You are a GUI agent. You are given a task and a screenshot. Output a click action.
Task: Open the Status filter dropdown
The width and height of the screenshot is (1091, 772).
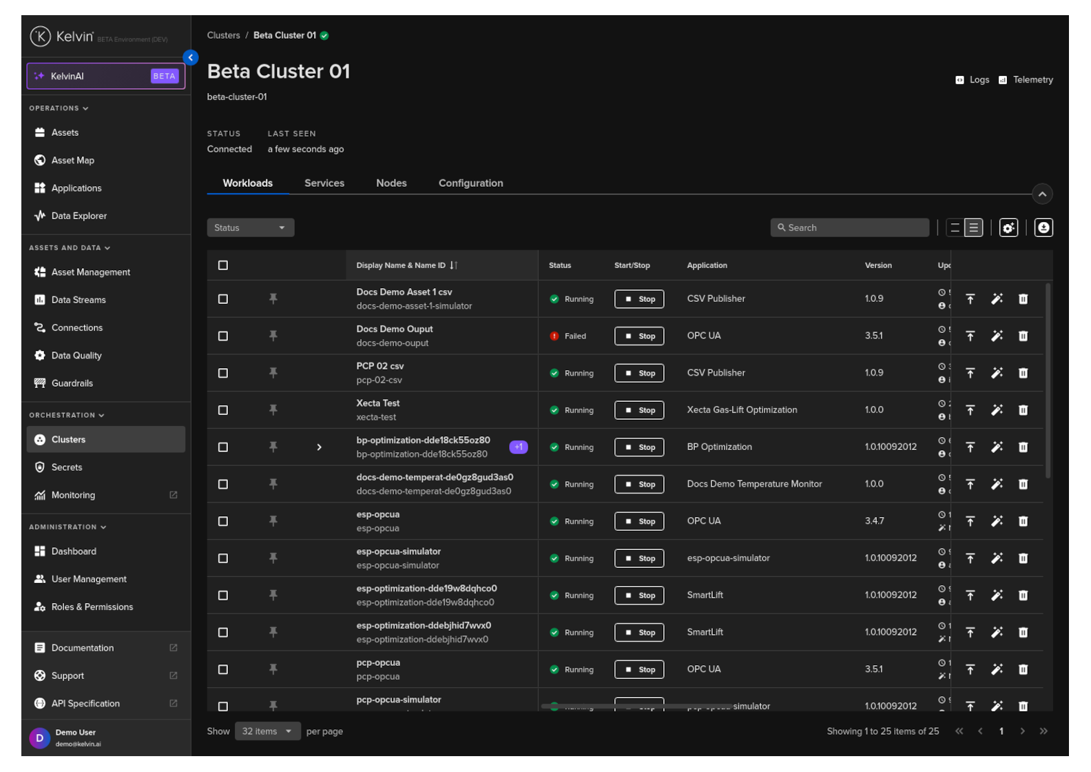point(250,228)
